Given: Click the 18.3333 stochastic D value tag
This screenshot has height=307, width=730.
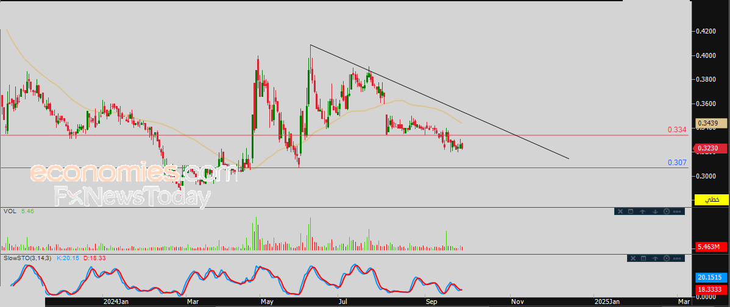Looking at the screenshot, I should pyautogui.click(x=711, y=289).
